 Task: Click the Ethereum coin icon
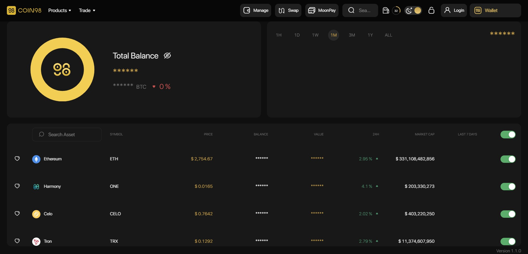(x=36, y=159)
